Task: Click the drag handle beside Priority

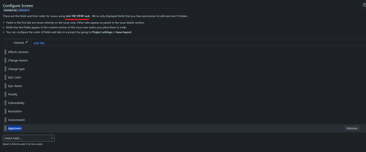Action: [x=6, y=94]
